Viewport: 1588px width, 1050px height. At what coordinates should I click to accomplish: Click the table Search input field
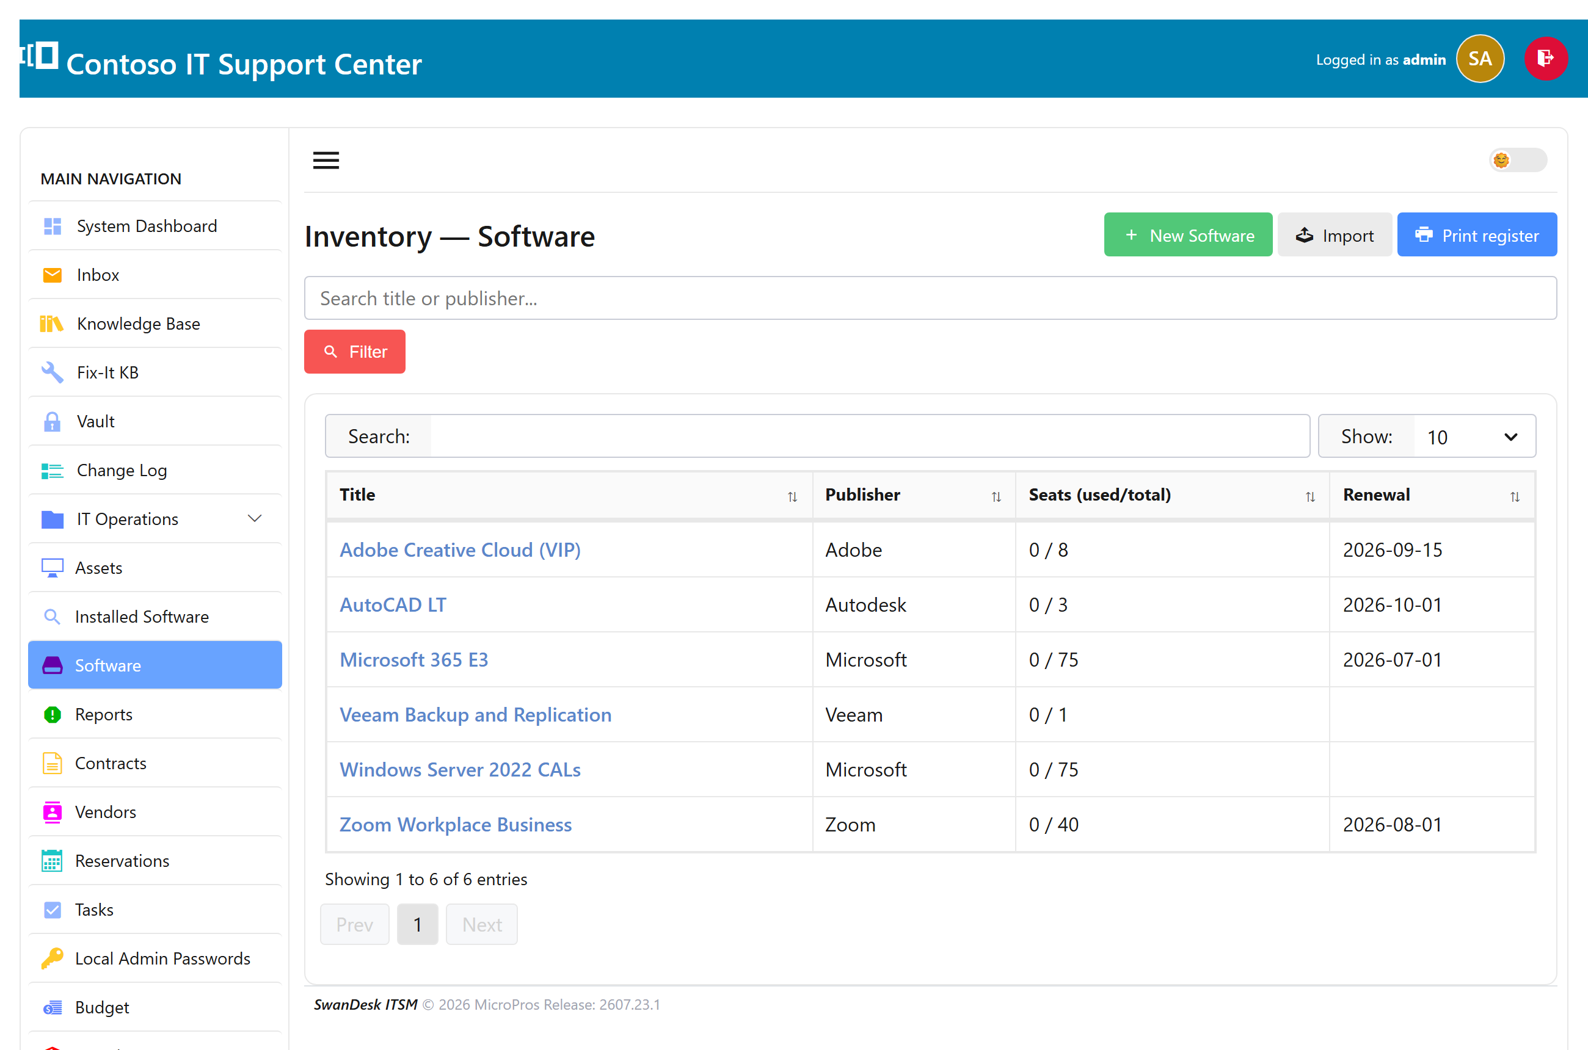pos(869,436)
